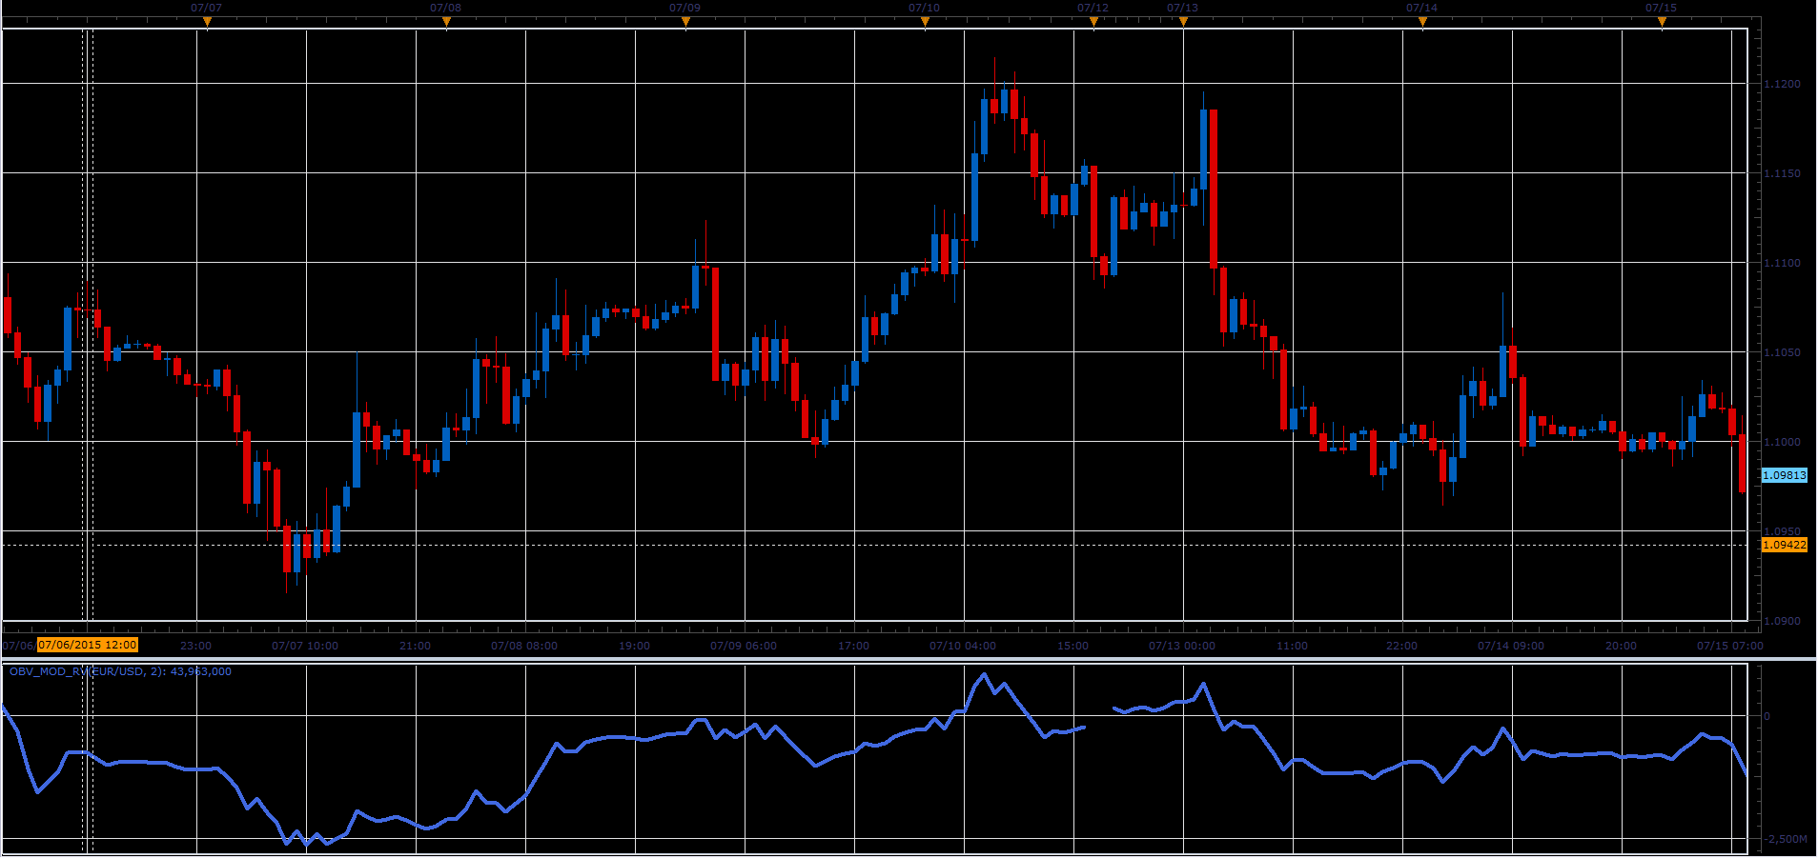Click the 07/14 09:00 time axis label

tap(1511, 646)
